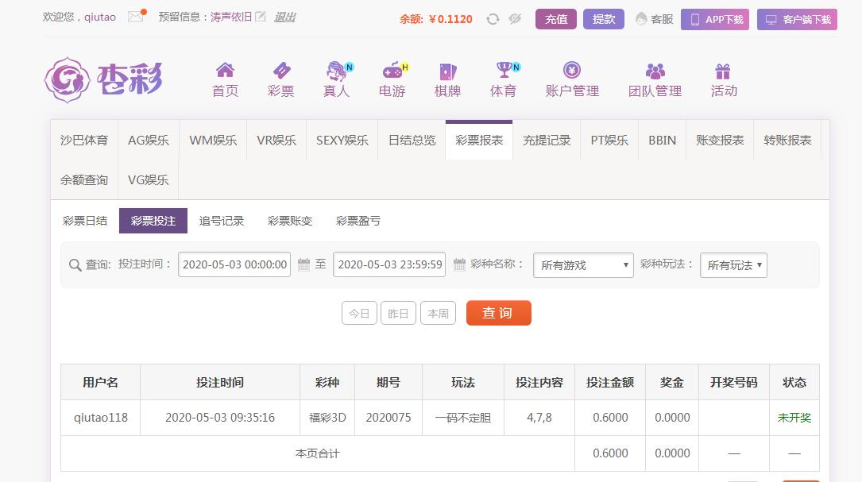Viewport: 862px width, 482px height.
Task: Expand the 所有玩法 play method dropdown
Action: point(733,265)
